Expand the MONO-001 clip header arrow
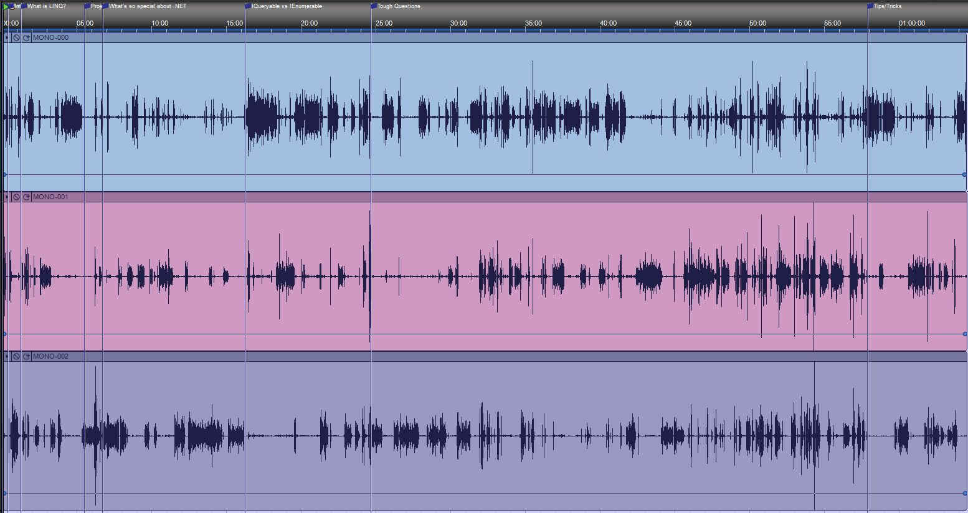This screenshot has width=968, height=513. 7,197
